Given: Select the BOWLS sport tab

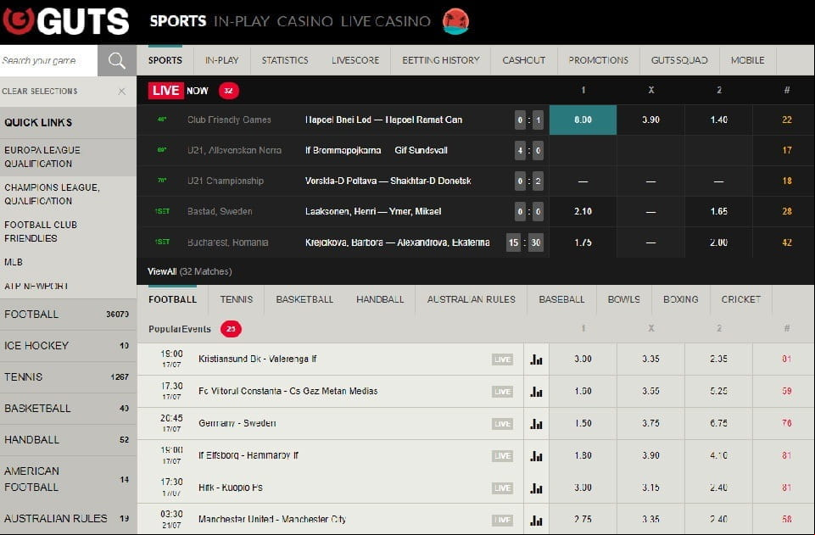Looking at the screenshot, I should (x=623, y=299).
